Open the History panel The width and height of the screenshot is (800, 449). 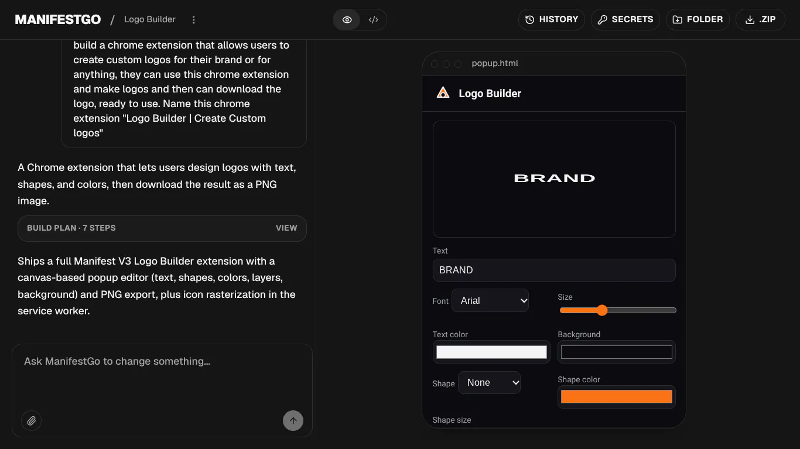(552, 19)
